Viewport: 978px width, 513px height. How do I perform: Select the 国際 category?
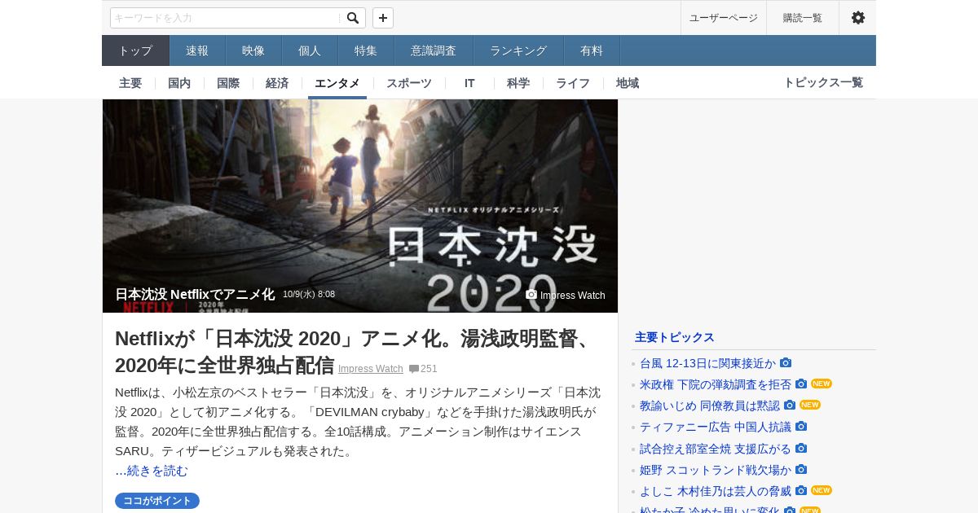(228, 83)
